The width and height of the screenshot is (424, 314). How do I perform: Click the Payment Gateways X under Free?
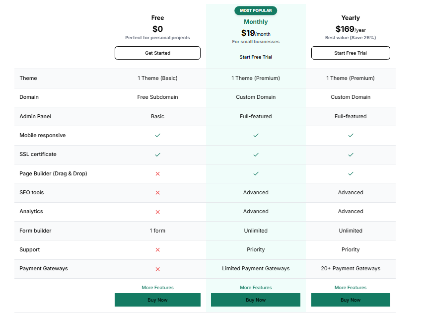157,269
